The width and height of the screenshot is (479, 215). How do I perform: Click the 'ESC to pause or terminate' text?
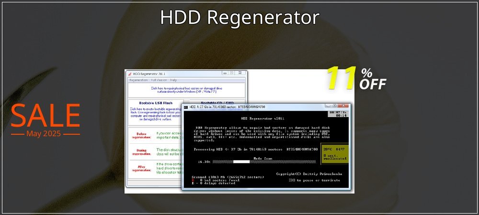pyautogui.click(x=314, y=180)
